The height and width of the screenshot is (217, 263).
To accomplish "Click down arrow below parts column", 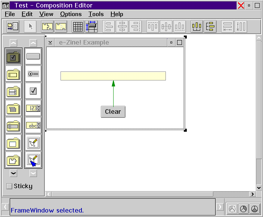I will coord(33,173).
